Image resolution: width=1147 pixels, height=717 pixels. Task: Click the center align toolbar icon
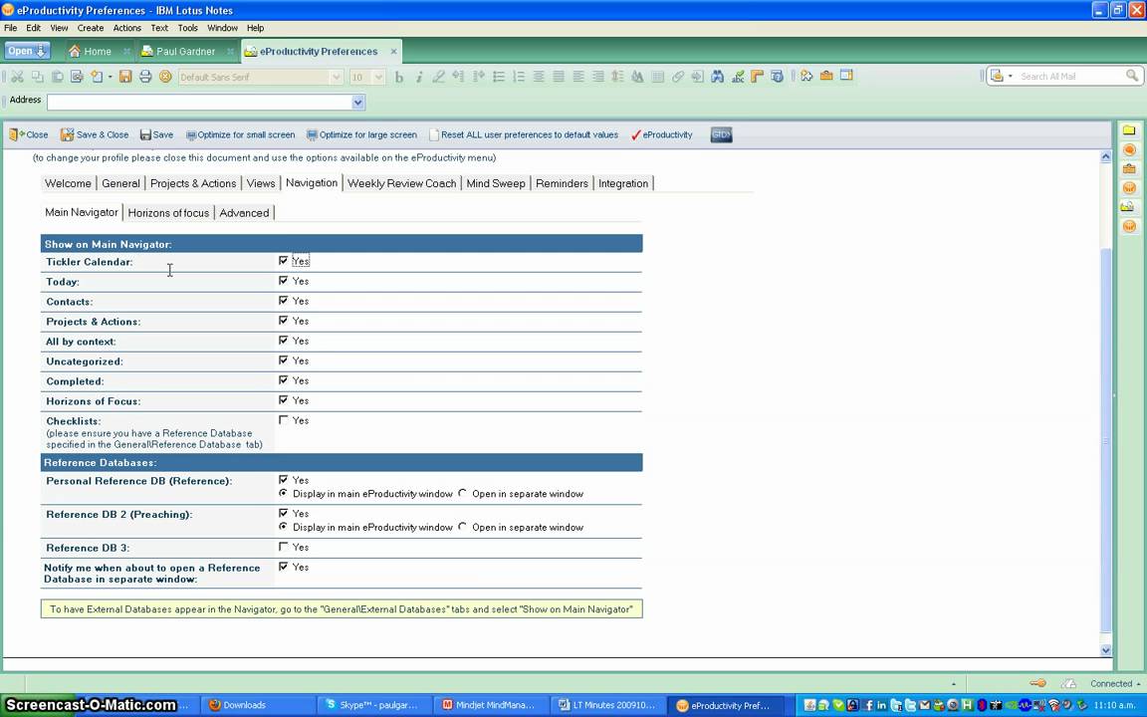(x=539, y=76)
